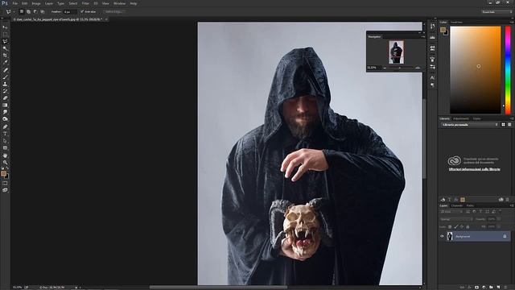Show library items as grid view

(503, 125)
